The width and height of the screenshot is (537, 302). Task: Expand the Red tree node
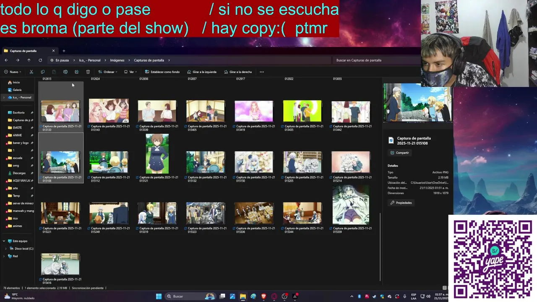4,256
